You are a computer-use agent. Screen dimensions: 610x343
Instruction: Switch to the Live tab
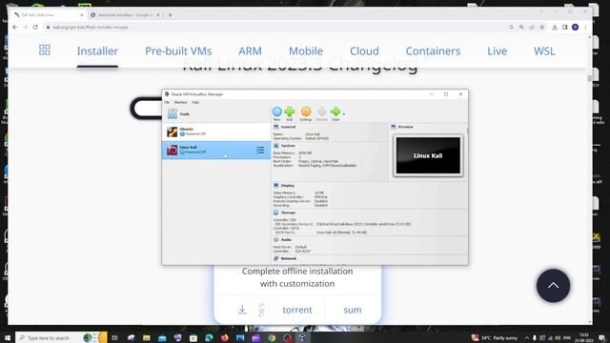pos(498,50)
